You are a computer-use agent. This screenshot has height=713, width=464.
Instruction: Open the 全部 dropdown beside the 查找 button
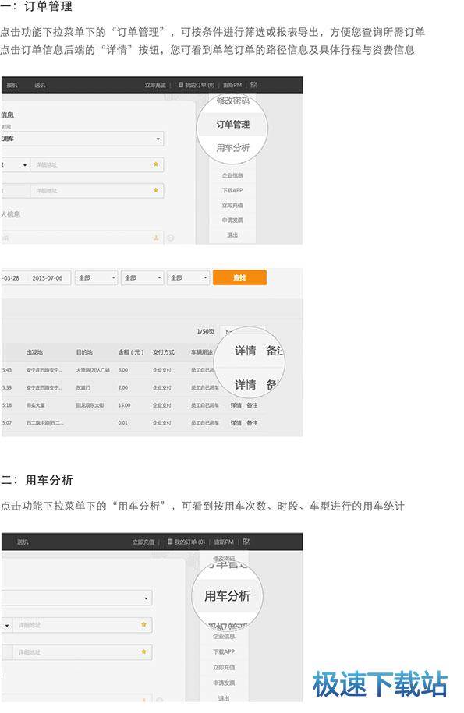188,277
